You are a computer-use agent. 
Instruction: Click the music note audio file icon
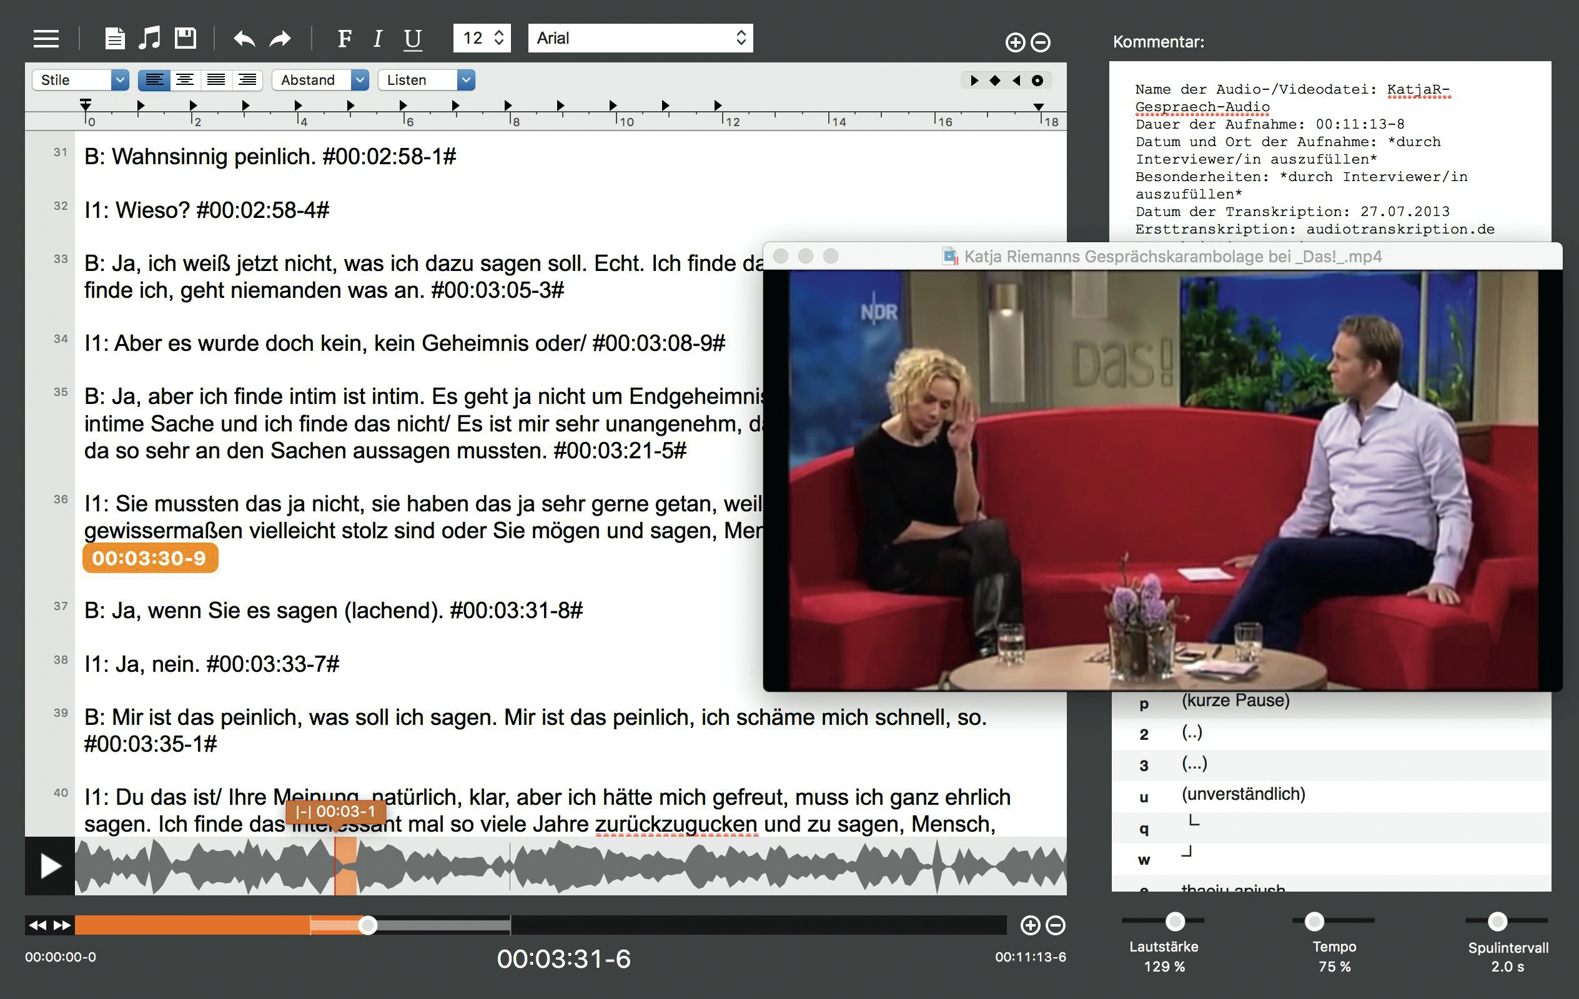[x=149, y=38]
